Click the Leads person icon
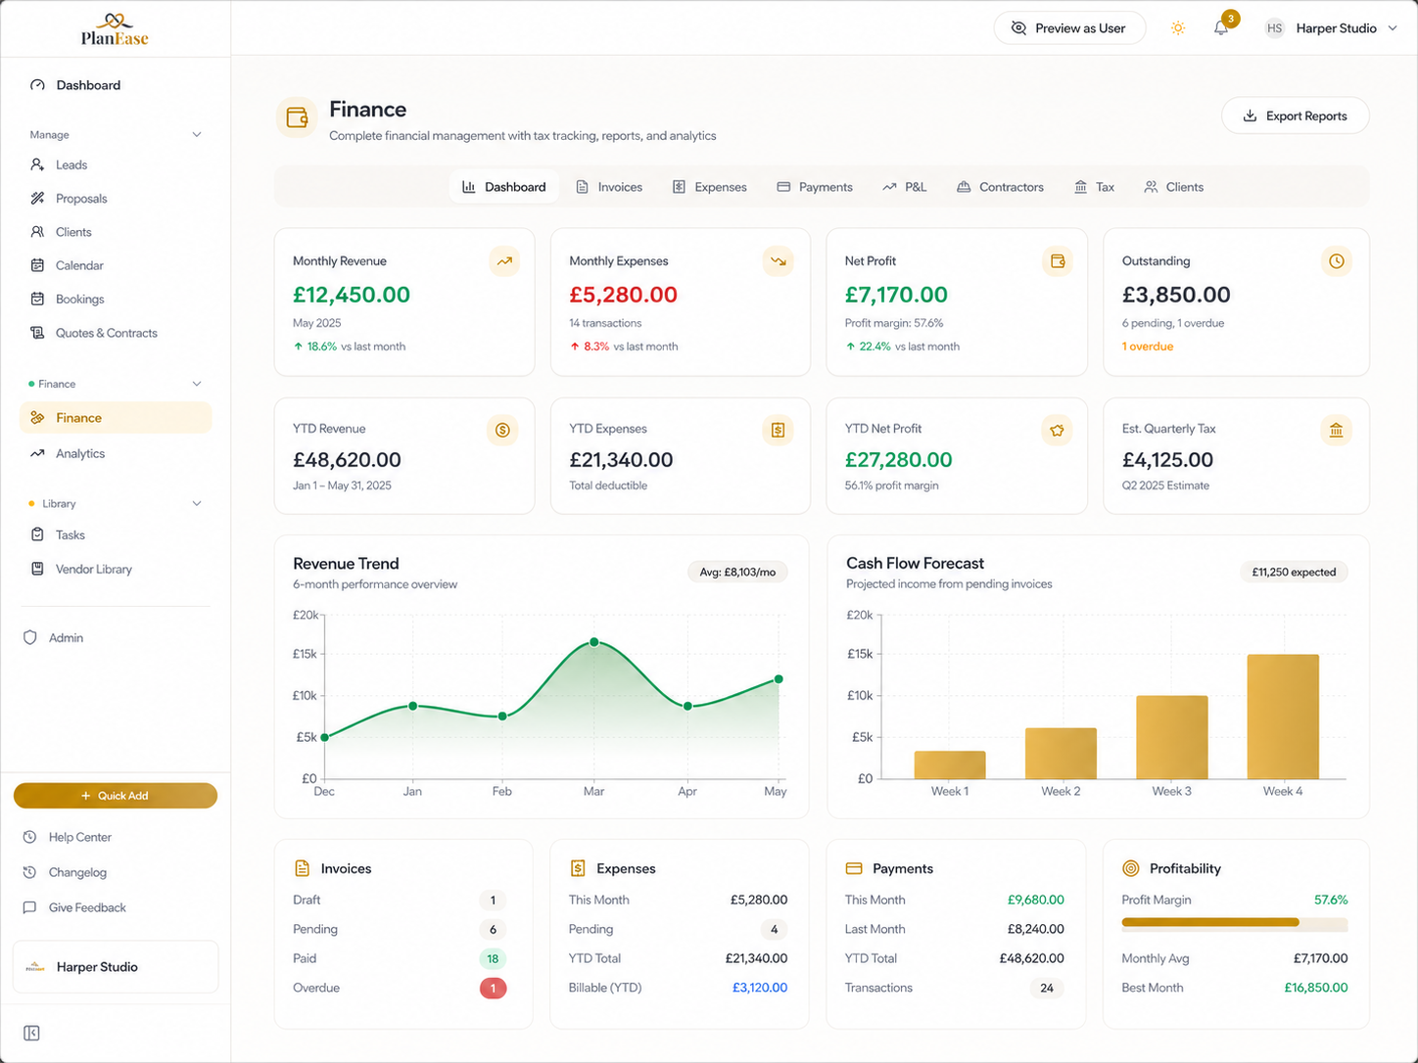 click(37, 164)
